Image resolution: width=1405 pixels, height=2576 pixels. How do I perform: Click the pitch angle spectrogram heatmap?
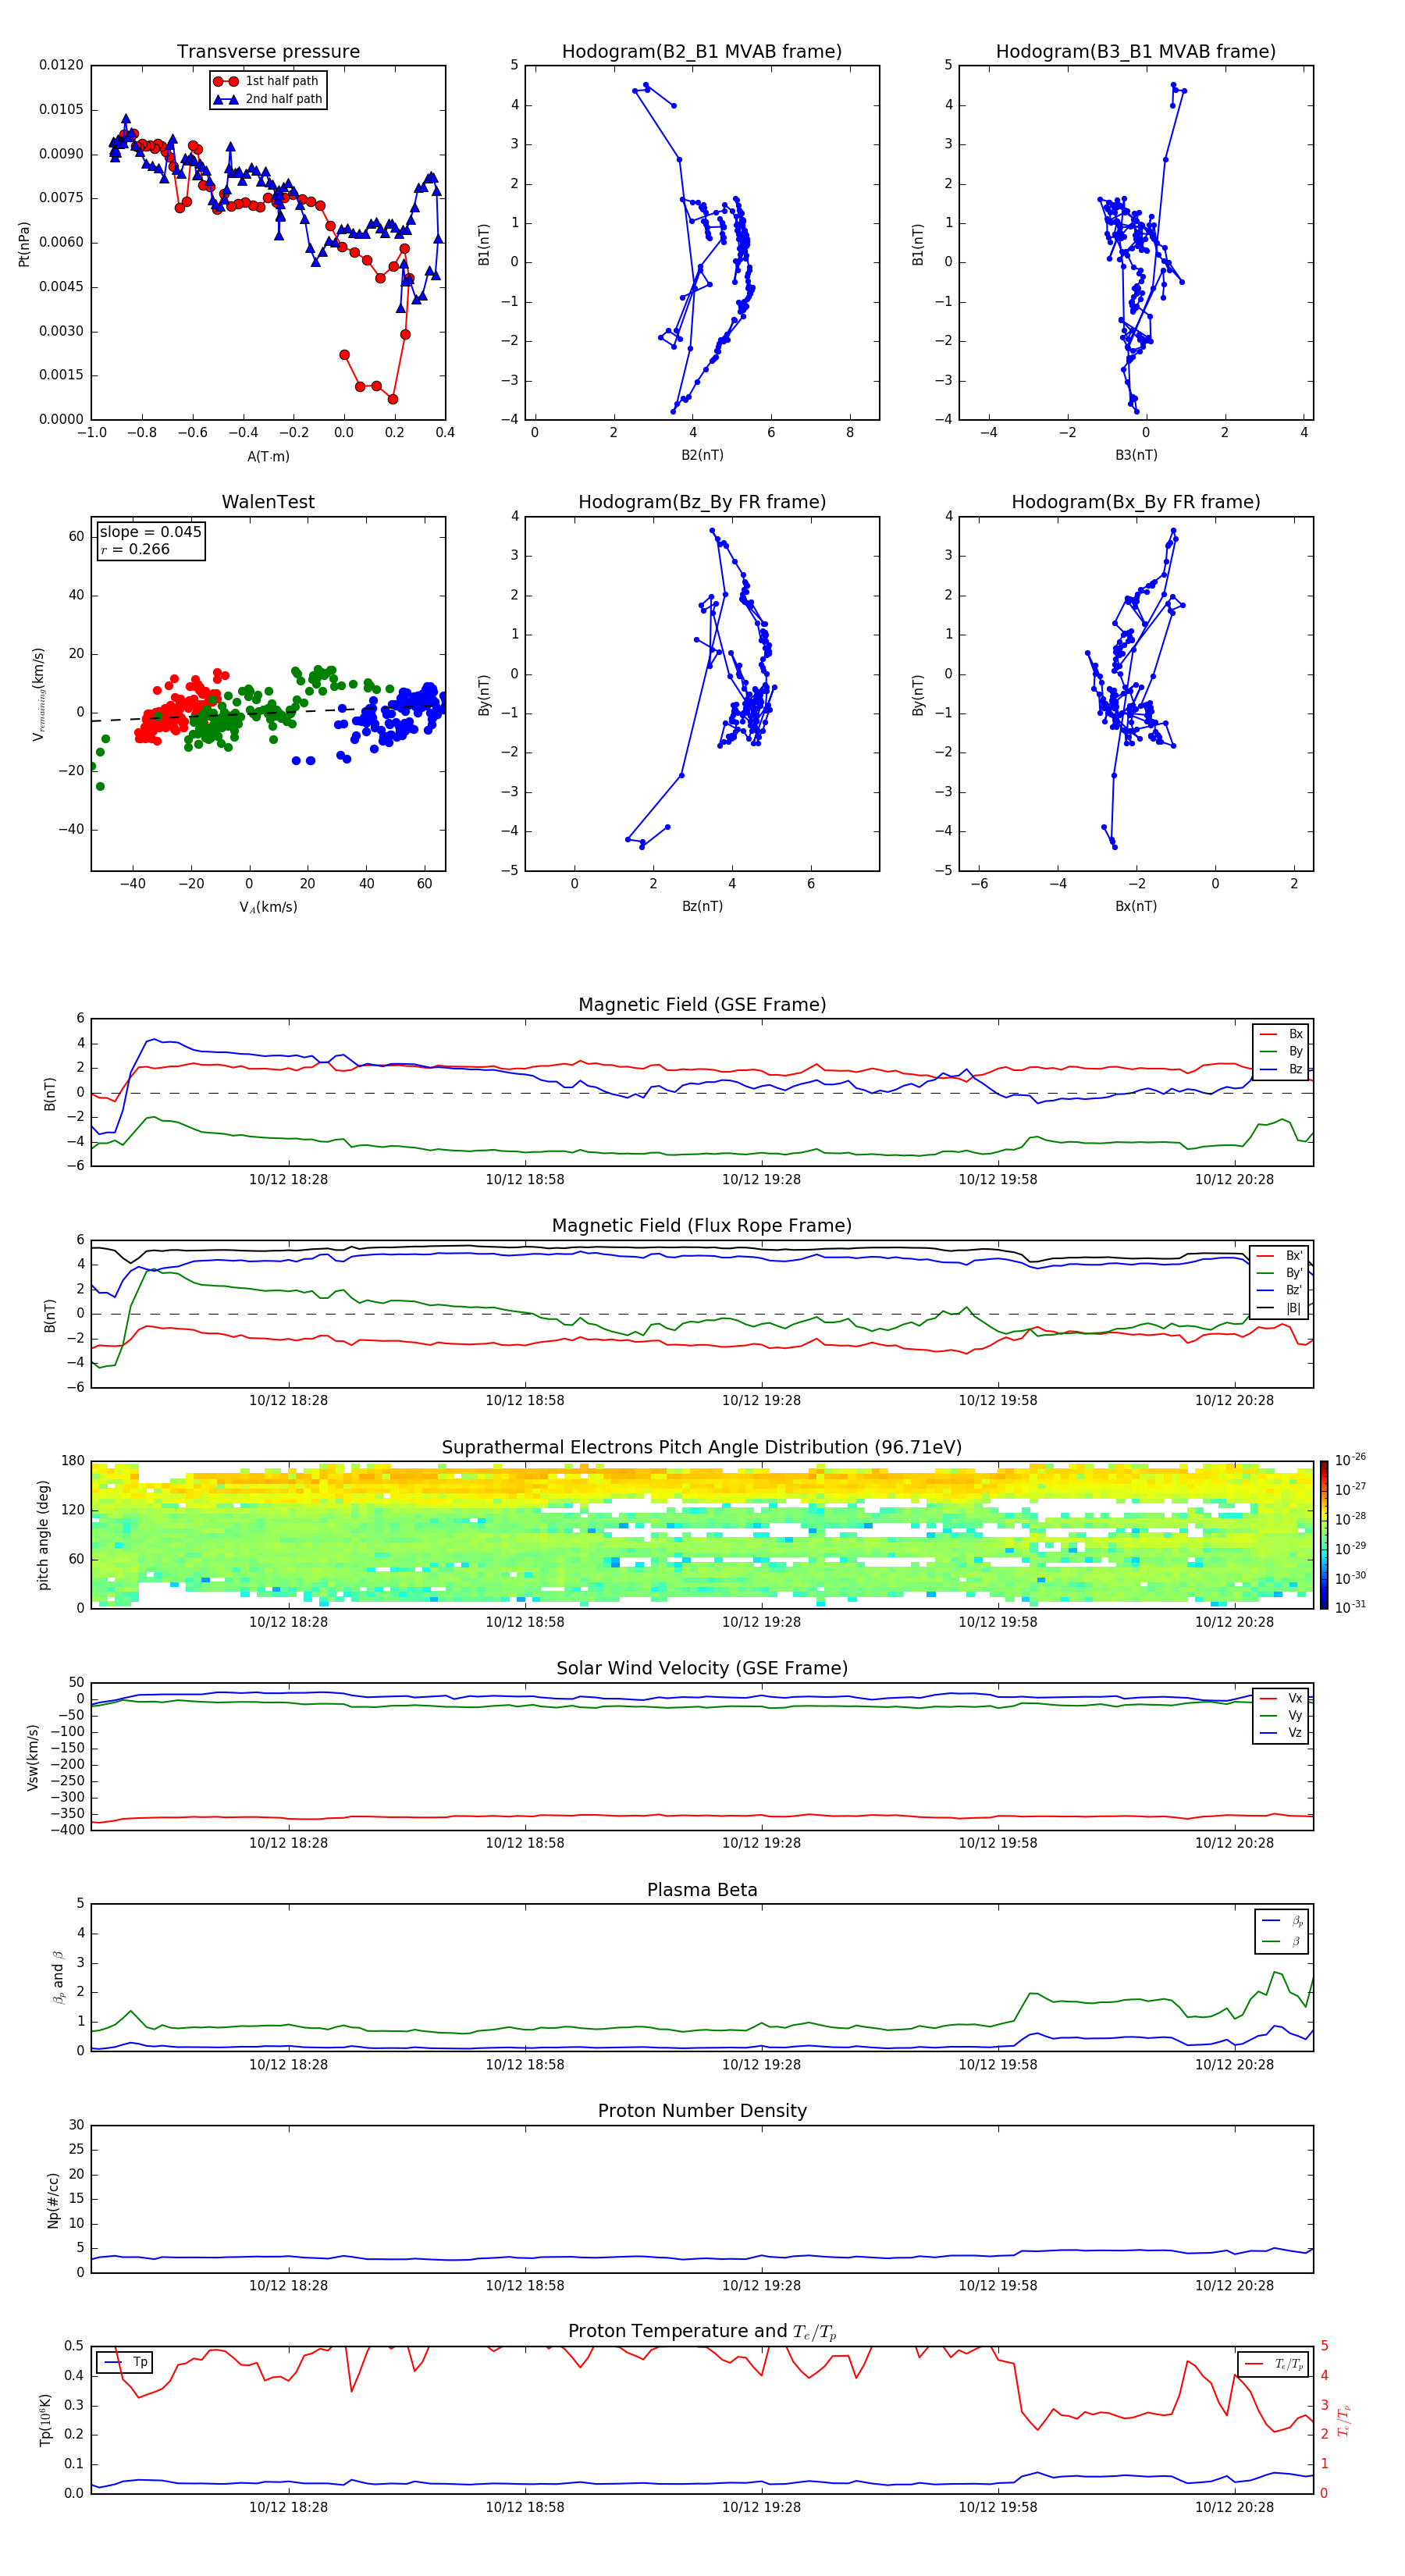click(702, 1535)
